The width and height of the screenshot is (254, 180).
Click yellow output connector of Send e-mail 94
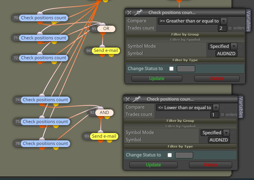(111, 55)
